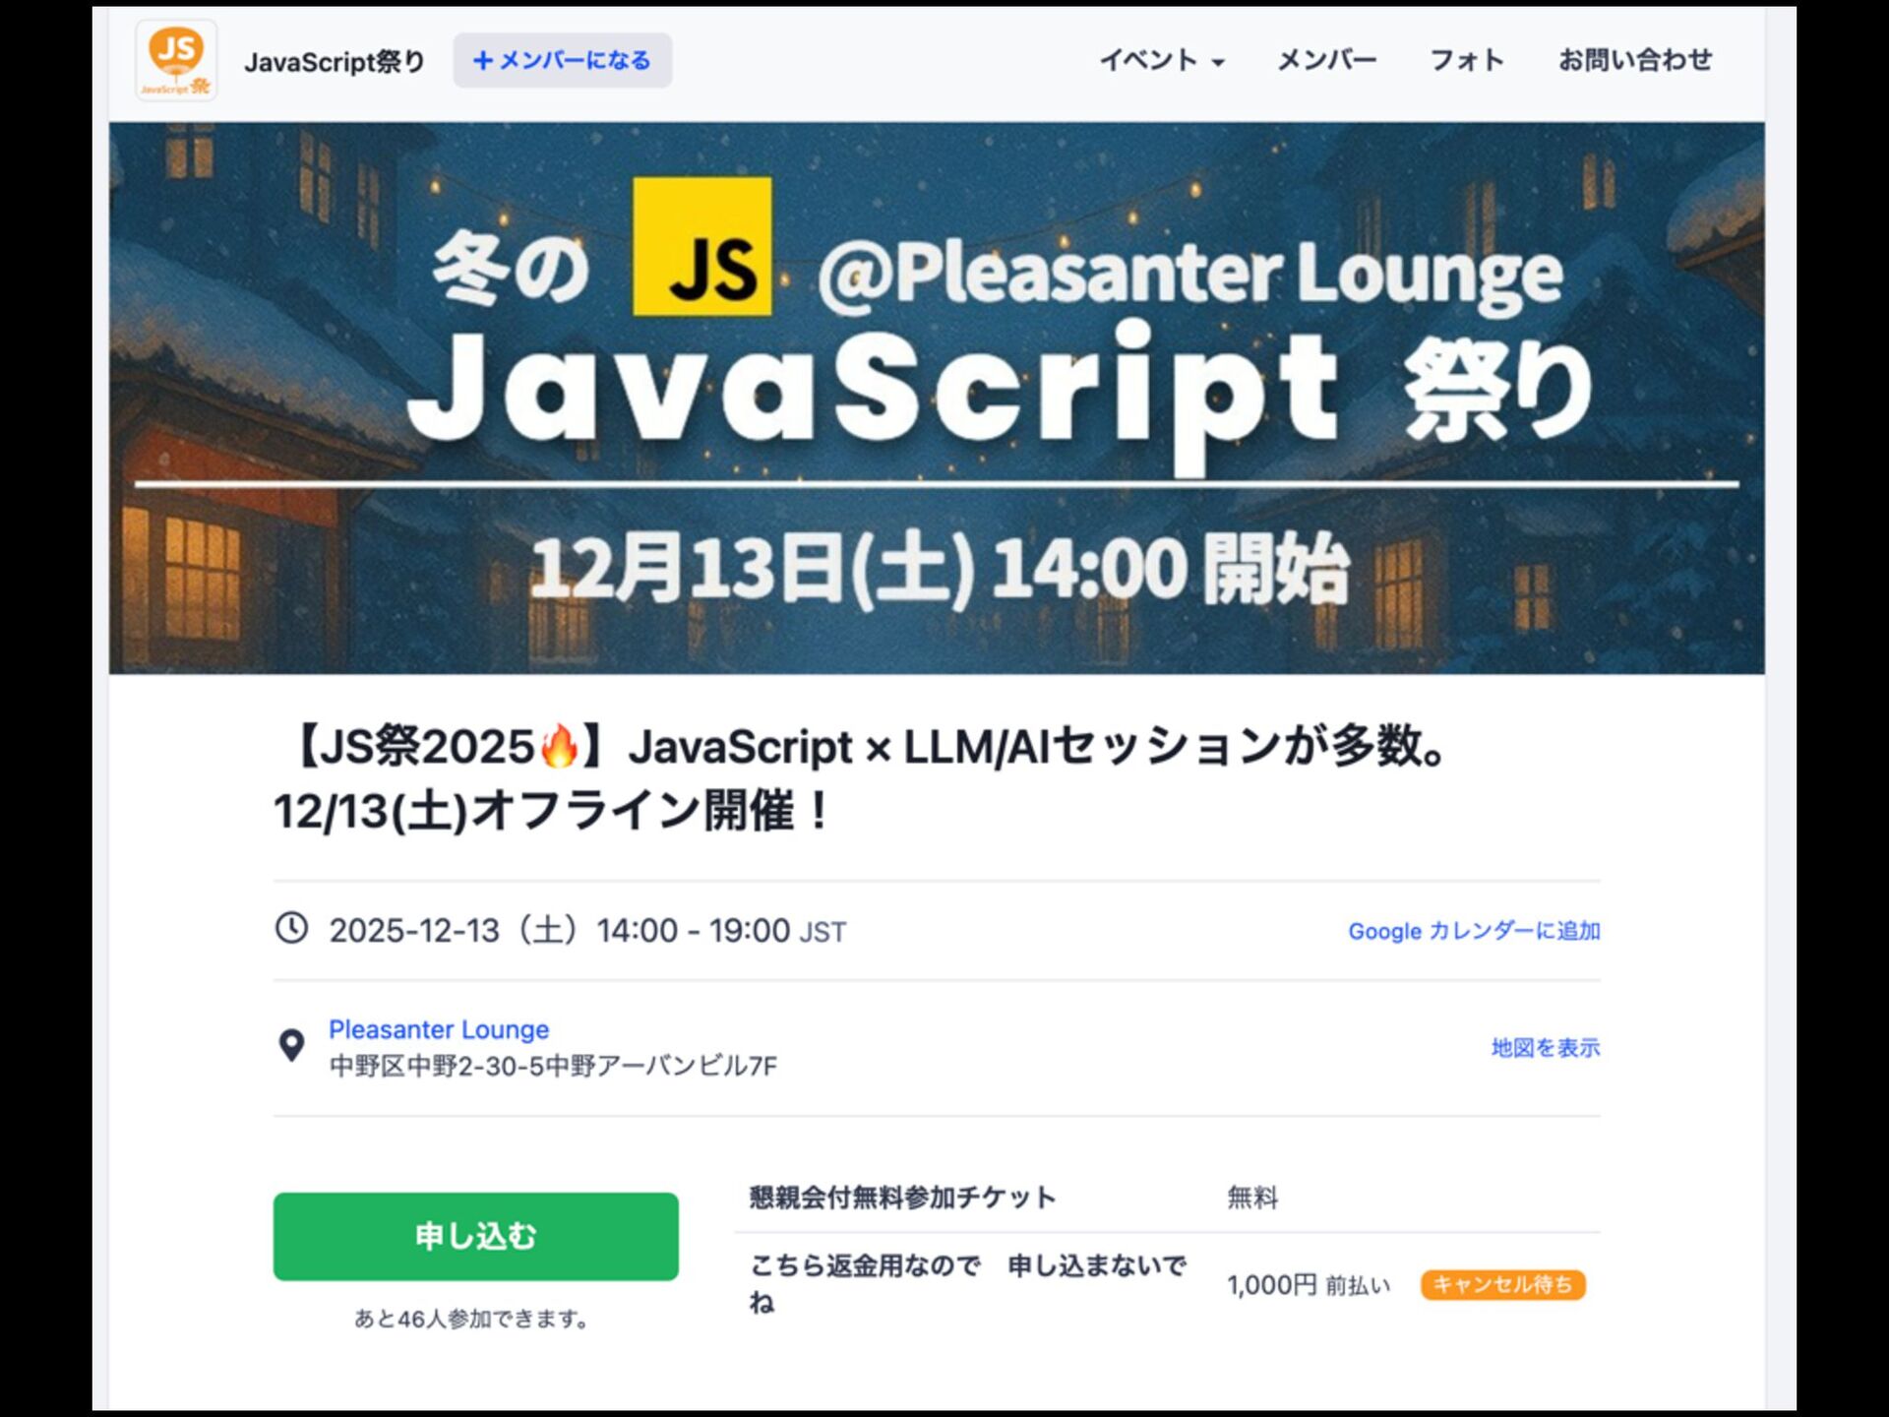Go to the フォト section
The width and height of the screenshot is (1889, 1417).
pyautogui.click(x=1467, y=61)
